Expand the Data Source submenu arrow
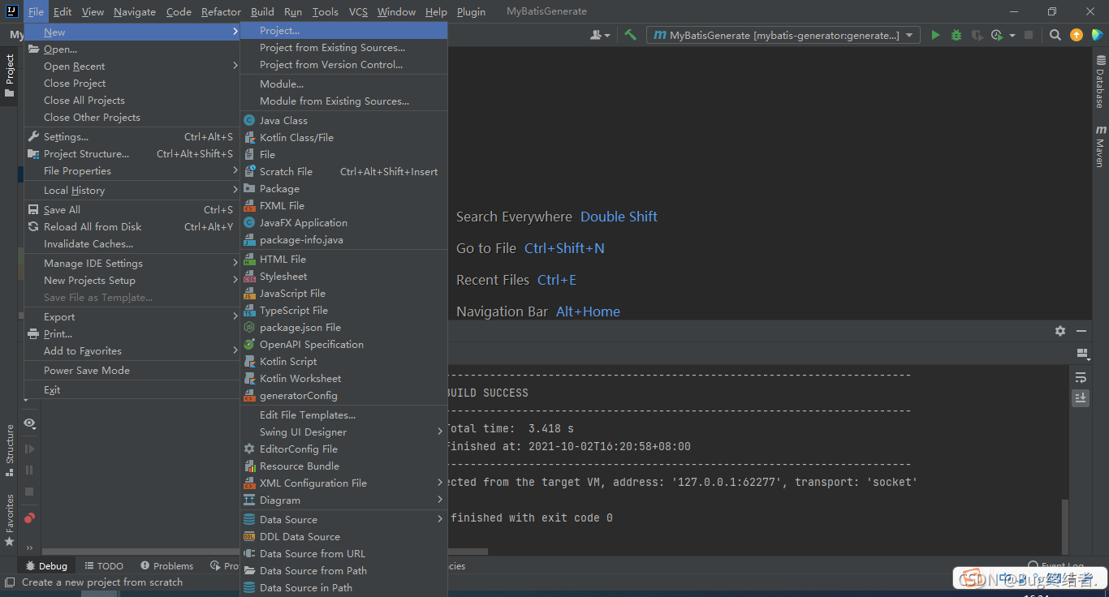This screenshot has width=1109, height=597. (x=440, y=519)
